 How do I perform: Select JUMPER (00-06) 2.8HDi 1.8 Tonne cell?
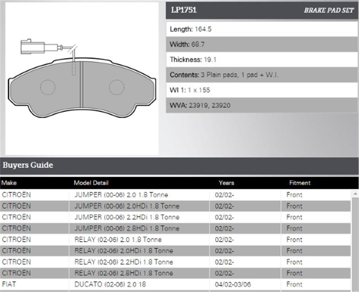tap(139, 228)
